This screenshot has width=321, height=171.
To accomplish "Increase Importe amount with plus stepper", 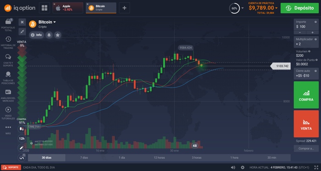I will [x=312, y=32].
